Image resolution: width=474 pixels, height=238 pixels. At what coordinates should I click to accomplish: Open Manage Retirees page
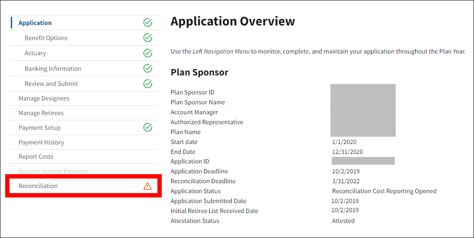[x=41, y=113]
